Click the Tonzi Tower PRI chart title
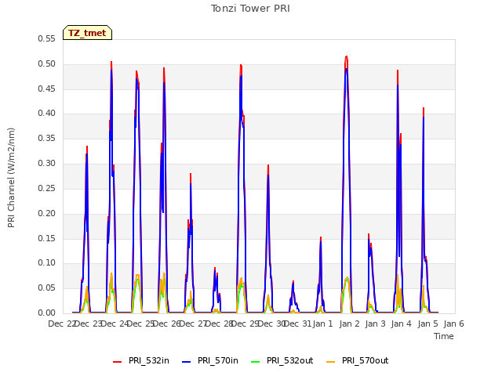The width and height of the screenshot is (502, 376). [x=250, y=9]
